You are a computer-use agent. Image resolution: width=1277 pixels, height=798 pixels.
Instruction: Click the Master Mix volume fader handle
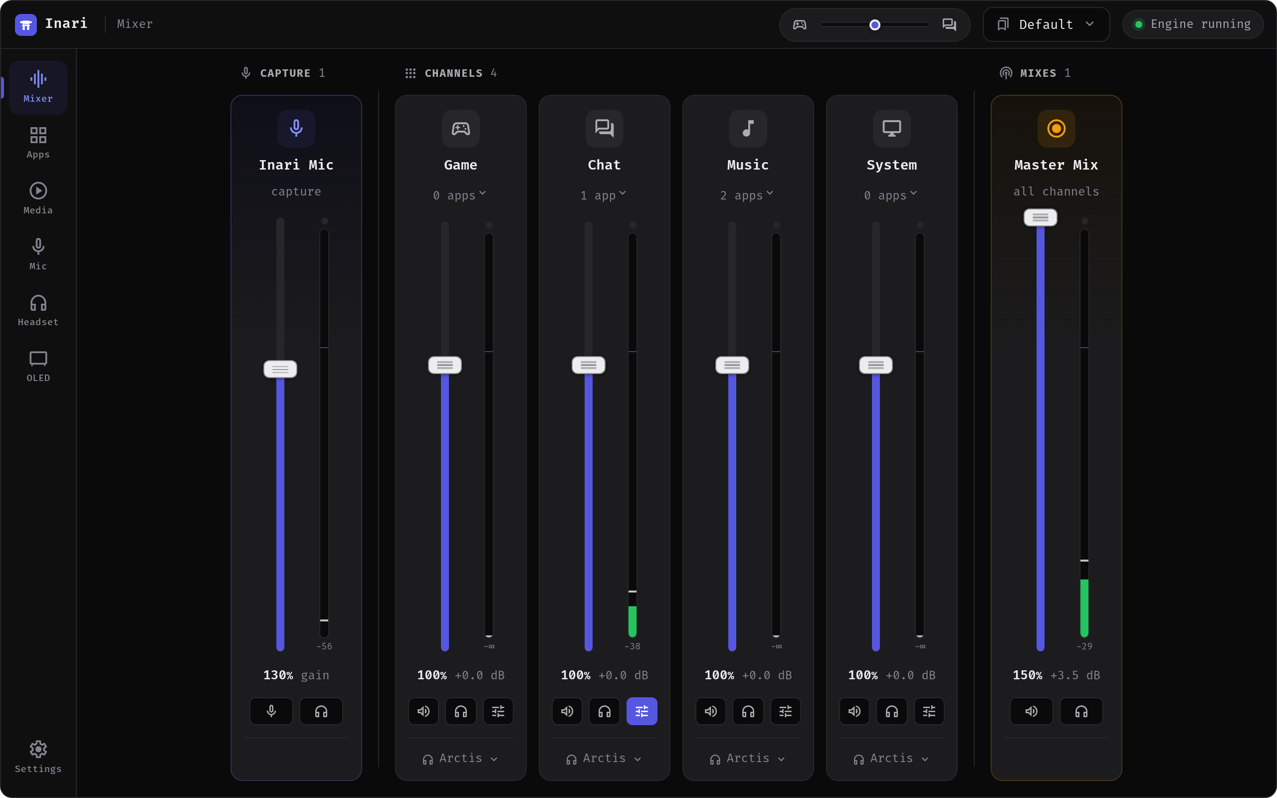click(1040, 217)
